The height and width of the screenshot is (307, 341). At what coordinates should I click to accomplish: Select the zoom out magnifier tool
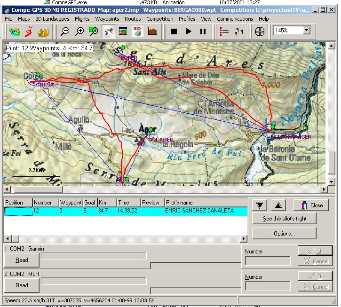65,32
